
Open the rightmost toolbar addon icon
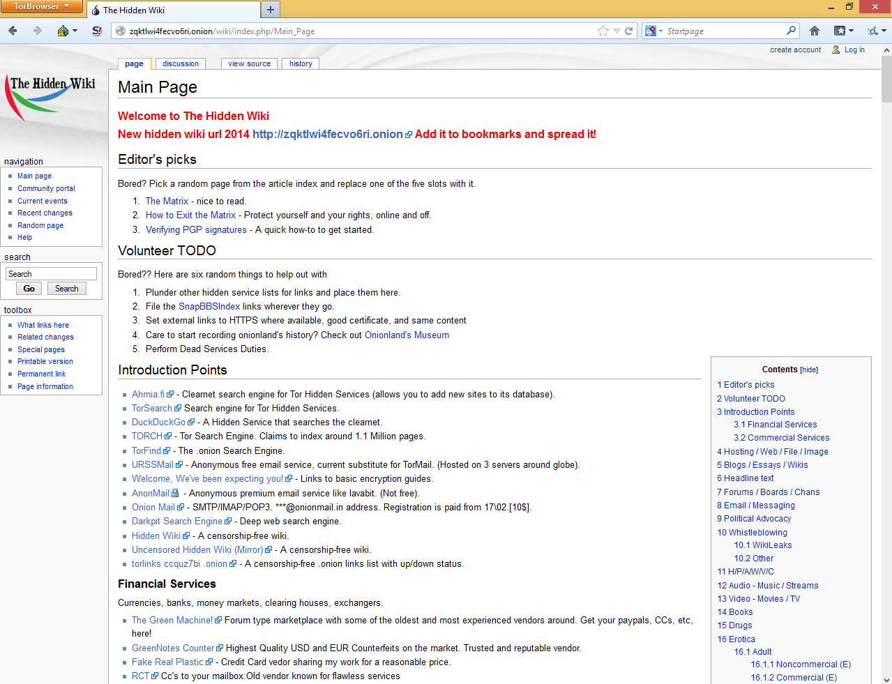[x=877, y=31]
